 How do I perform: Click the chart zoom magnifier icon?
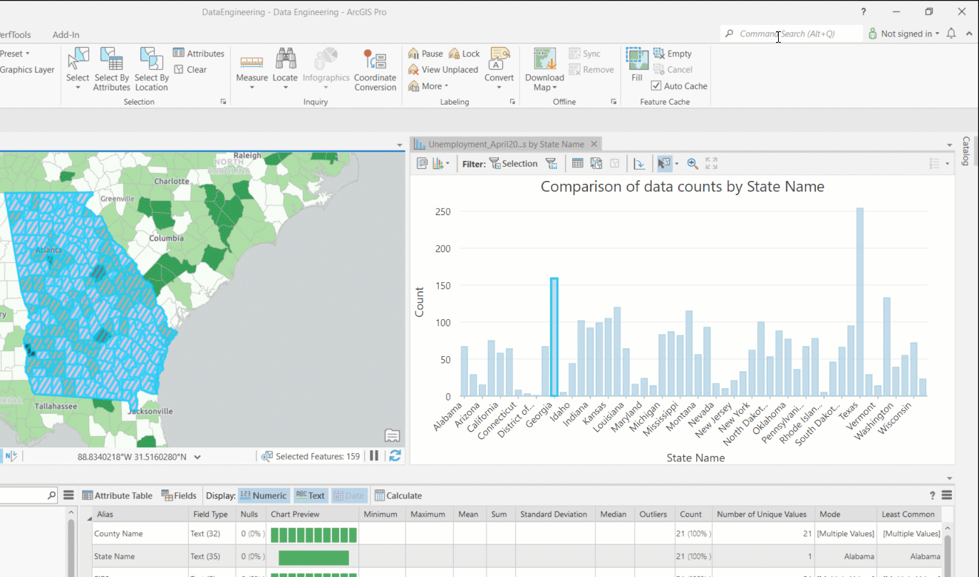point(692,164)
